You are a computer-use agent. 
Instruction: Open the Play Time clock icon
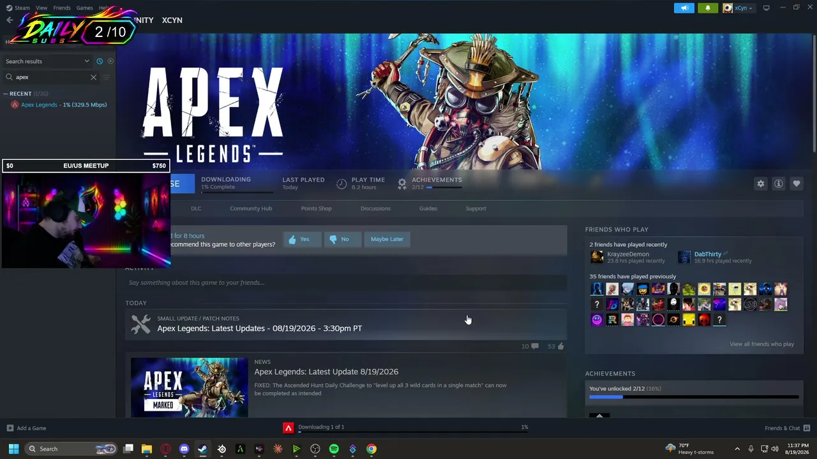click(341, 184)
